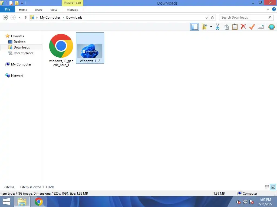Go up one folder level
This screenshot has height=207, width=277.
click(x=26, y=18)
